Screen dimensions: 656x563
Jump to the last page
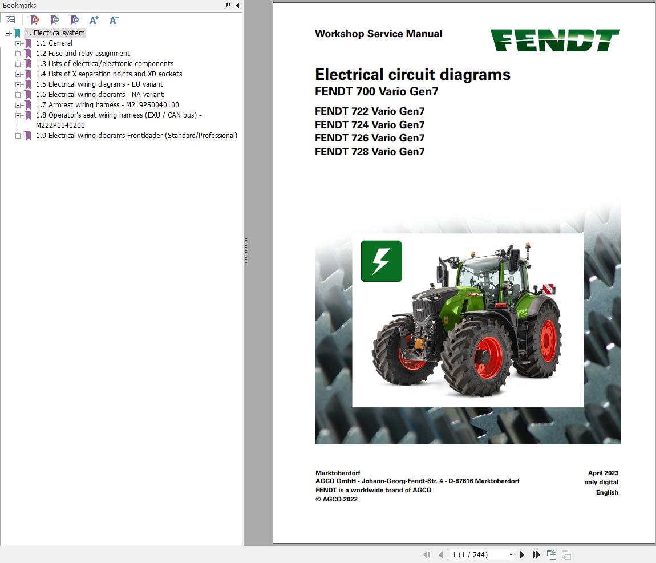tap(536, 554)
